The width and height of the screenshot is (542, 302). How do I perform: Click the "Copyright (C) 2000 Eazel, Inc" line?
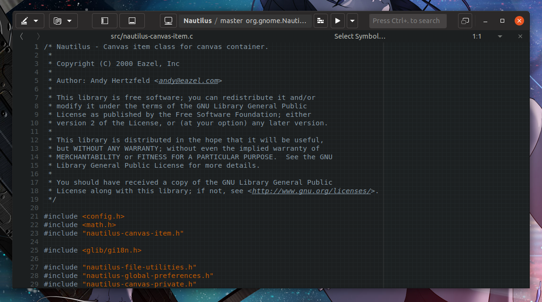click(118, 64)
